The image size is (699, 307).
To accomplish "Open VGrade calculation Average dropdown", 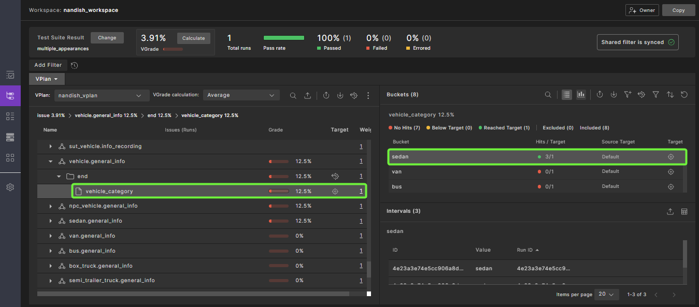I will [x=240, y=95].
